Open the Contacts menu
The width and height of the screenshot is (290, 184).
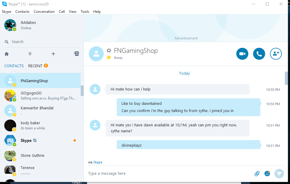[x=22, y=12]
